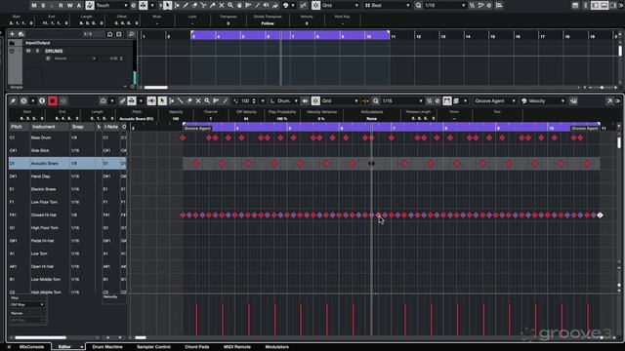Open the drum editor Grid snap dropdown

(340, 101)
